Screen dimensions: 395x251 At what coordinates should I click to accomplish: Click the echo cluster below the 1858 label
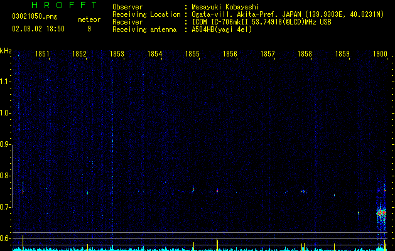303,191
